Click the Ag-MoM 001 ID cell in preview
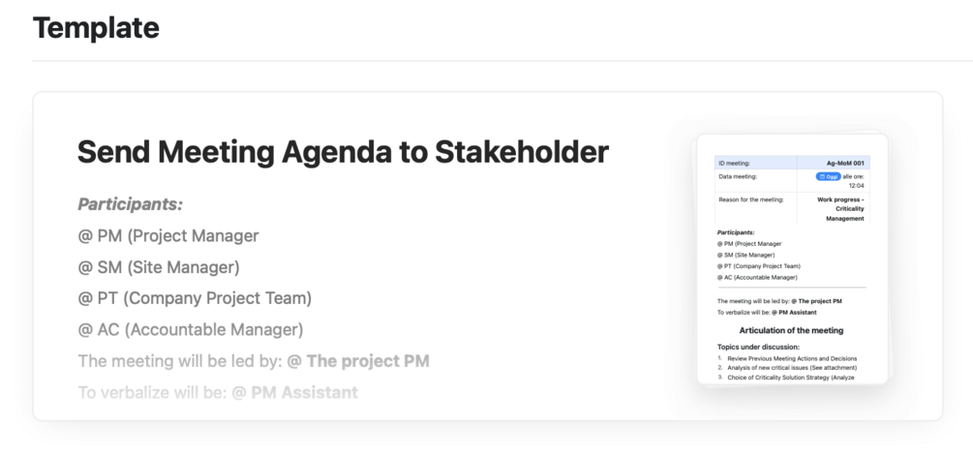This screenshot has width=973, height=458. [x=844, y=164]
